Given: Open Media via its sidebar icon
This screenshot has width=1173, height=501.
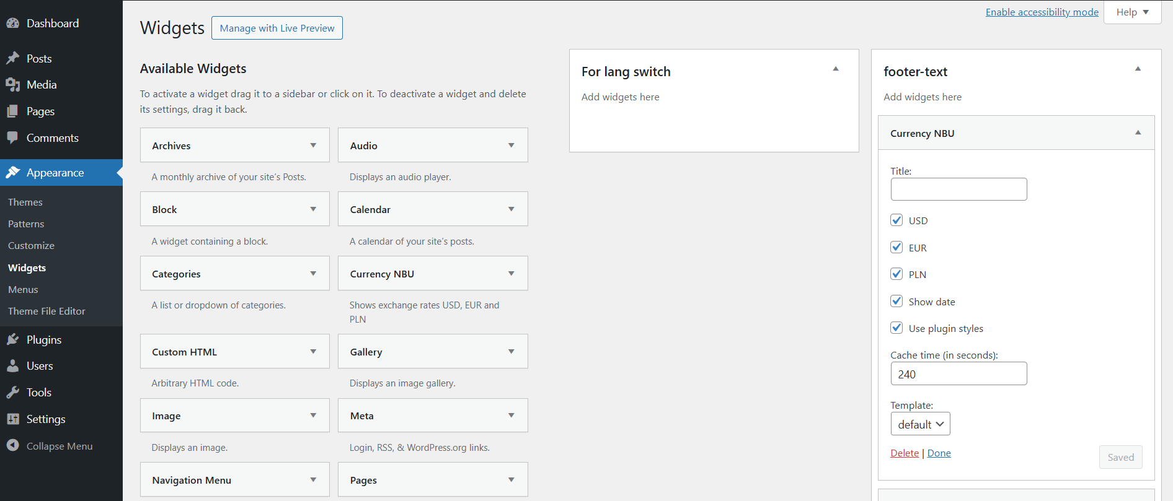Looking at the screenshot, I should click(x=13, y=85).
